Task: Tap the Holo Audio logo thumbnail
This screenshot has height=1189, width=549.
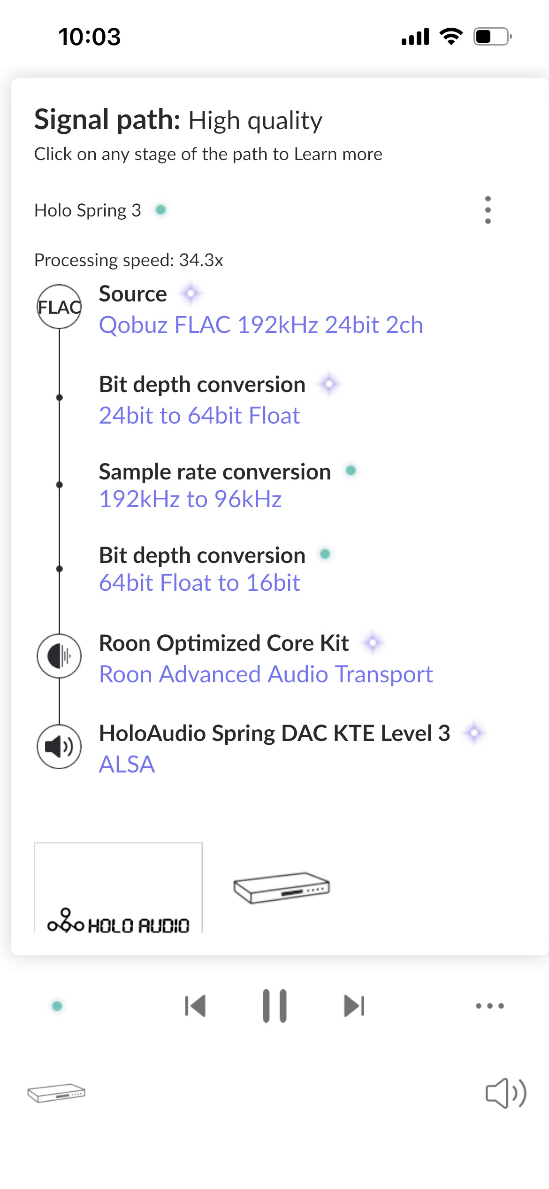Action: (118, 888)
